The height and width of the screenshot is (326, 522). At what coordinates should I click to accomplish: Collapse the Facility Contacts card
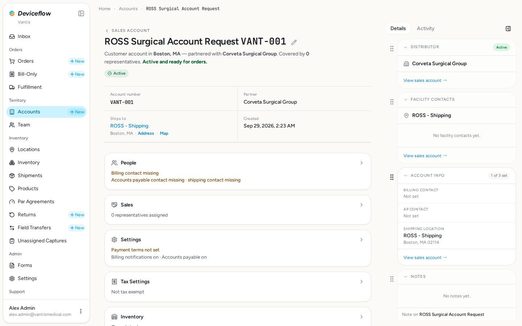(x=406, y=100)
